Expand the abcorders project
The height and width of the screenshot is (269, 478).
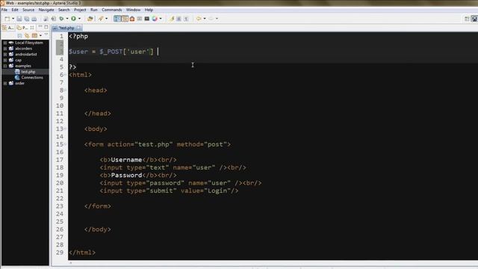pyautogui.click(x=5, y=49)
